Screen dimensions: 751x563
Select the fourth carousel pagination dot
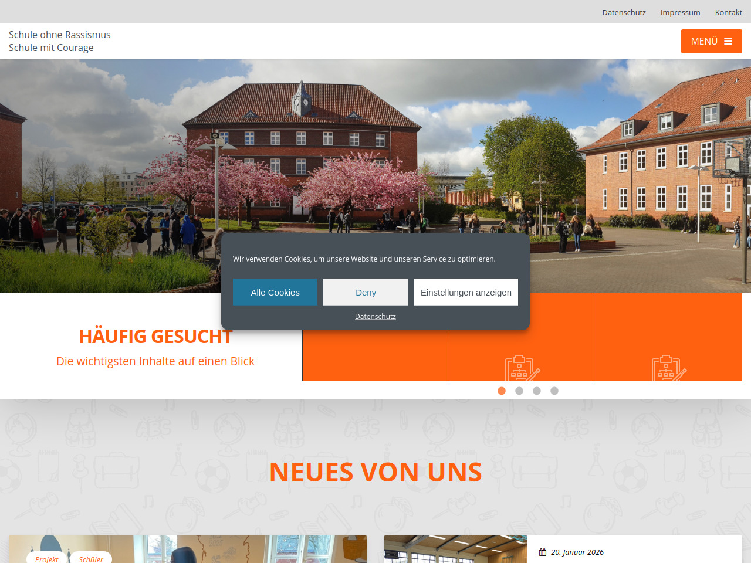coord(554,391)
